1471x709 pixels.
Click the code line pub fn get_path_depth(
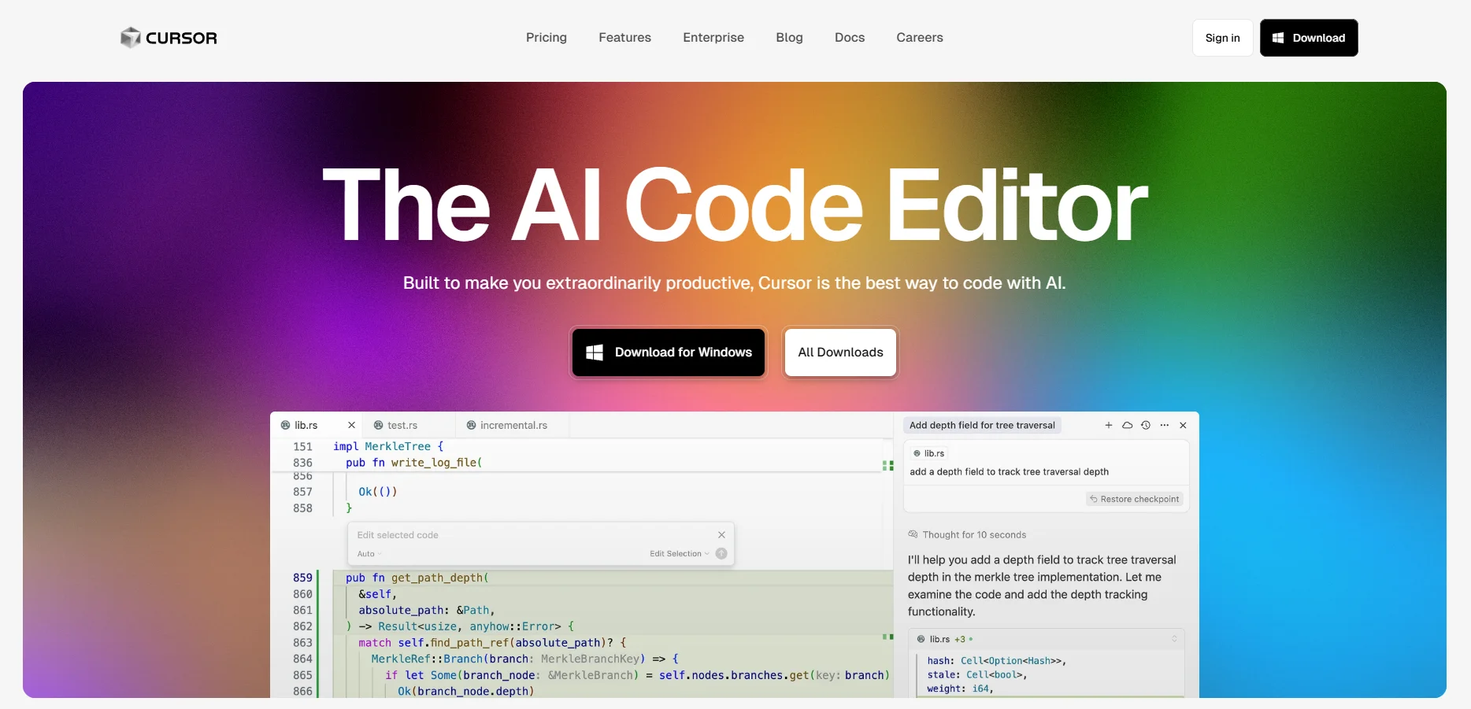point(417,578)
